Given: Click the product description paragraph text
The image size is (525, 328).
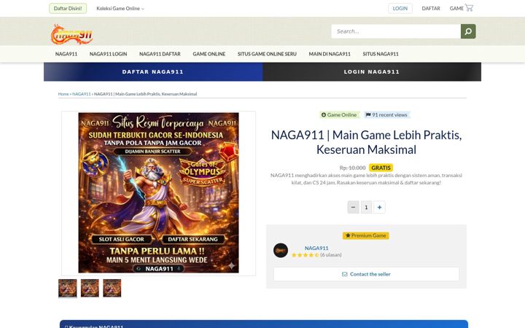Looking at the screenshot, I should tap(366, 179).
